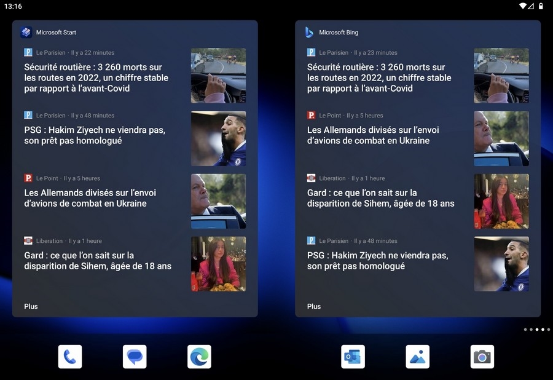This screenshot has height=380, width=553.
Task: Launch Outlook from the dock
Action: [353, 357]
